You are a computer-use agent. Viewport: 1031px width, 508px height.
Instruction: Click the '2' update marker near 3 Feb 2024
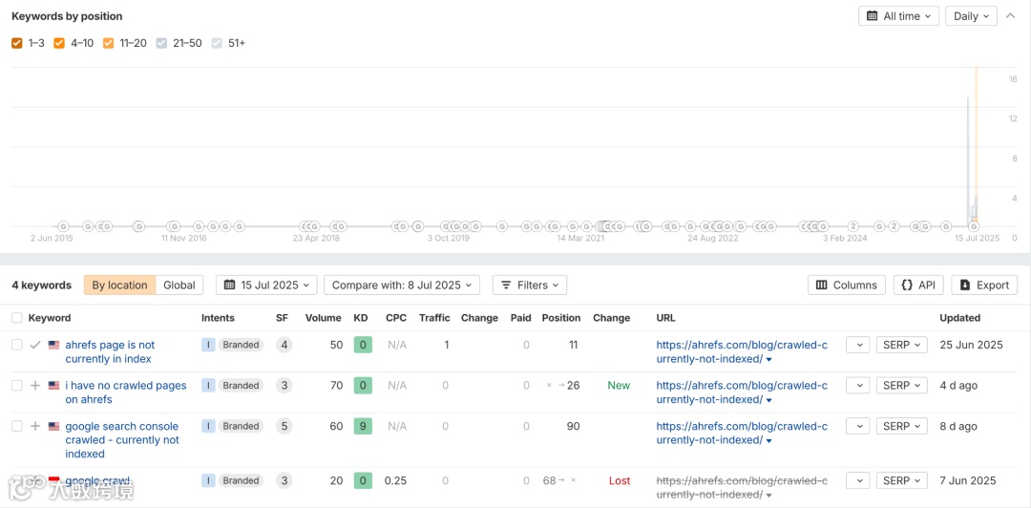click(x=853, y=226)
